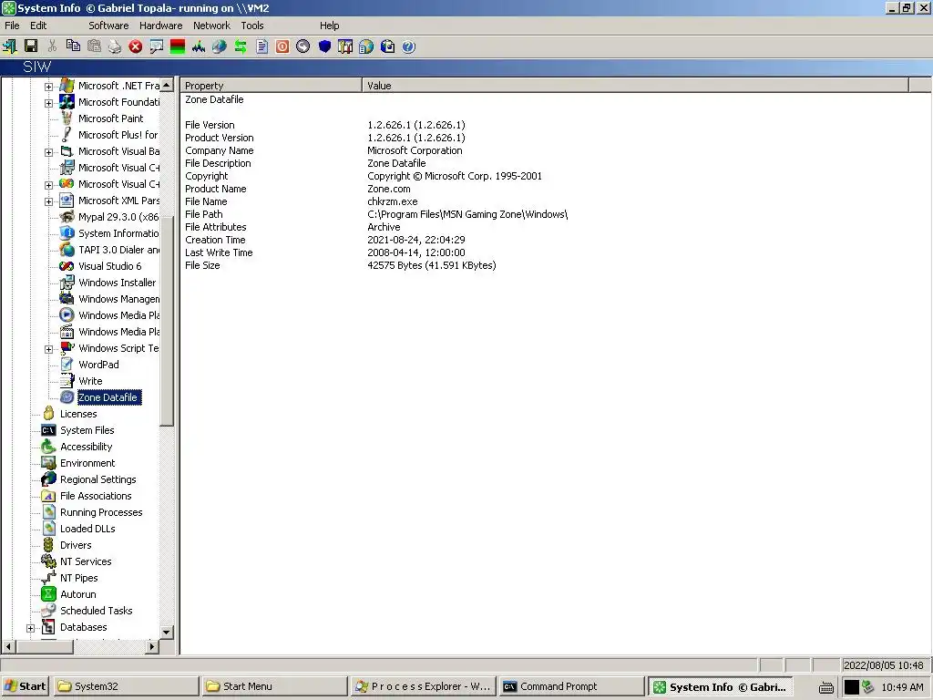Click the Copy toolbar icon
The height and width of the screenshot is (700, 933).
tap(73, 46)
